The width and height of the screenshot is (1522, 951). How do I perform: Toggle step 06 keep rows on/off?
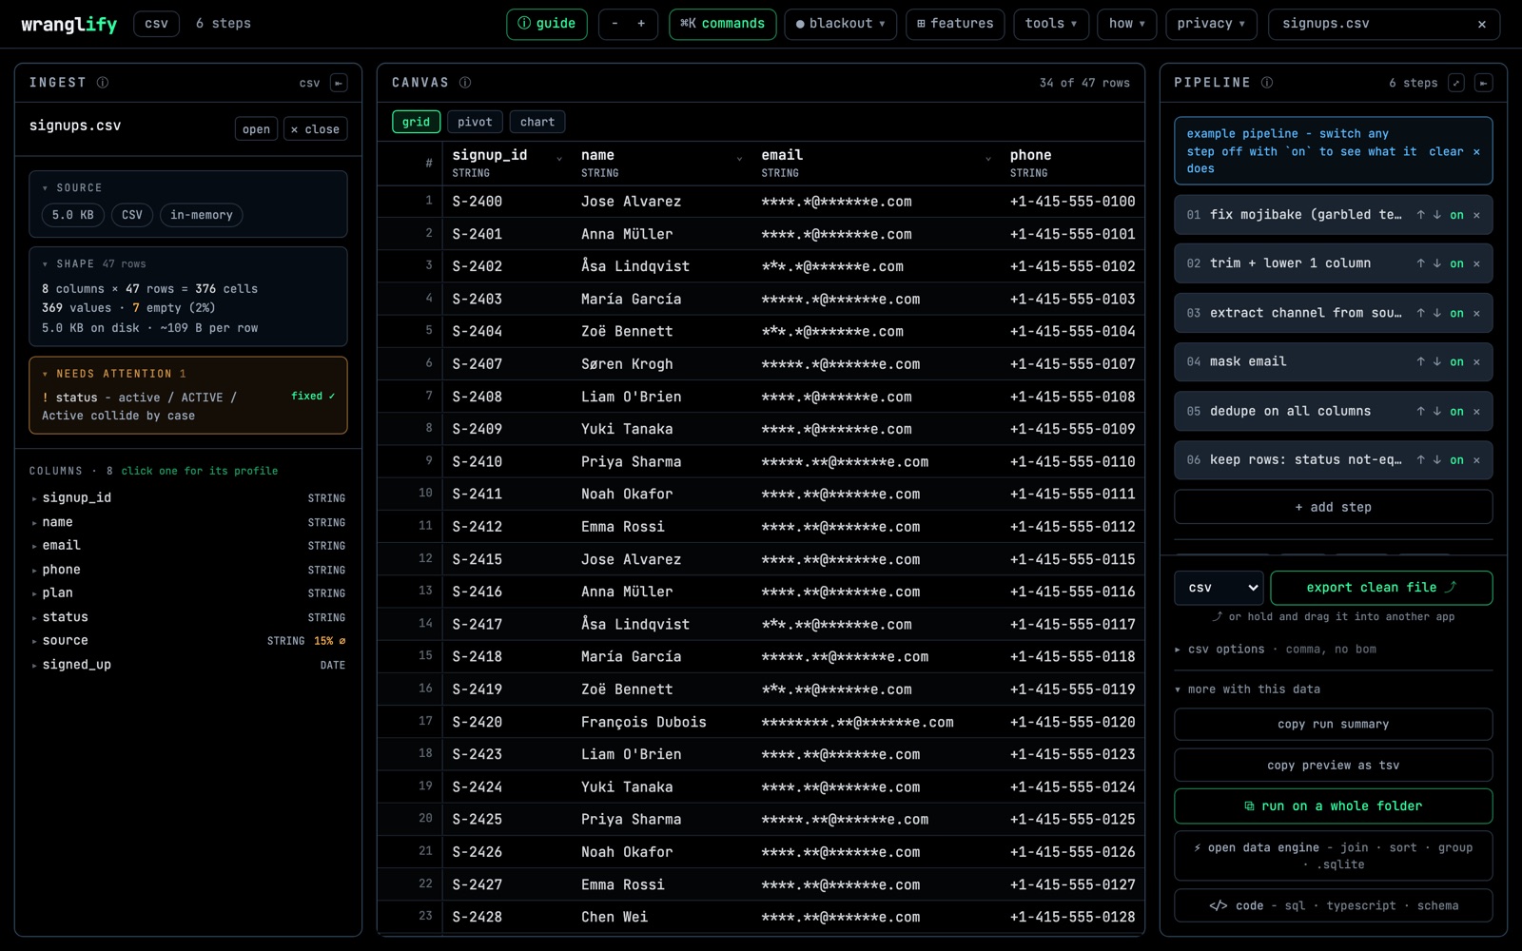point(1456,460)
